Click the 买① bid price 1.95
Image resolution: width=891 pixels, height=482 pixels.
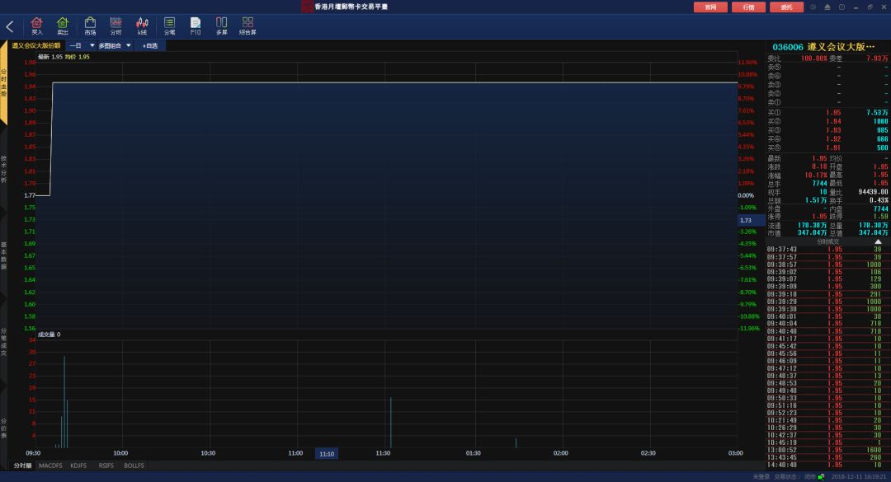833,112
